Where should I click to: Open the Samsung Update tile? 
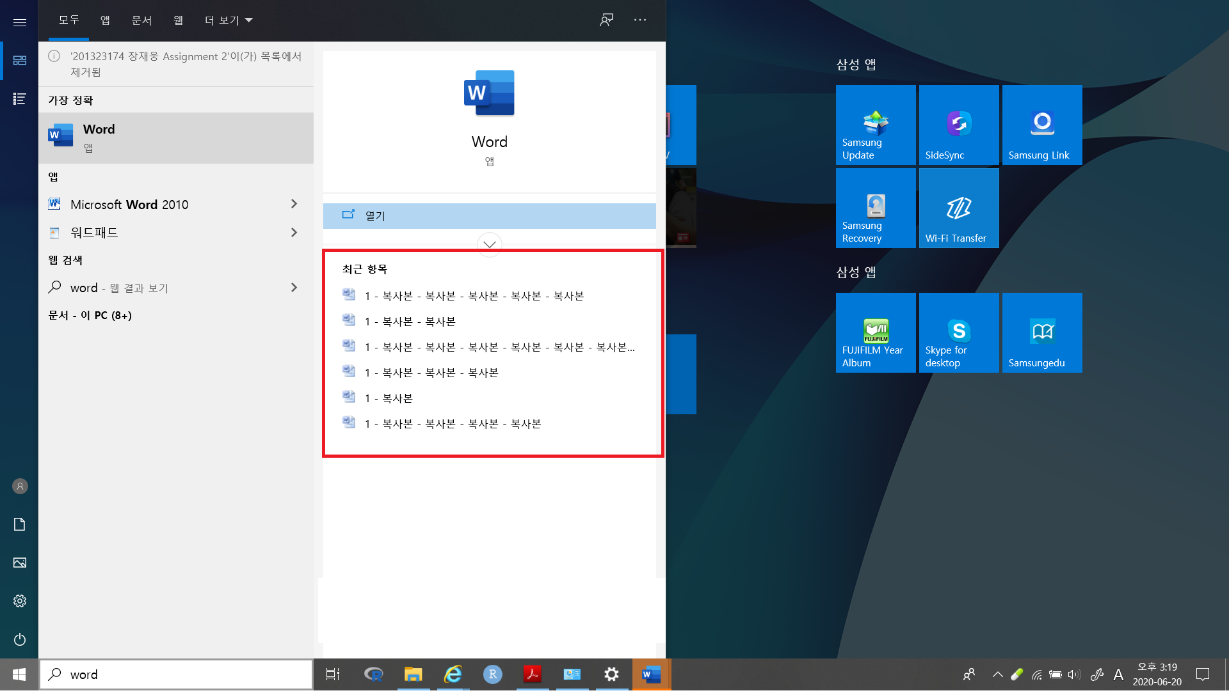click(875, 125)
